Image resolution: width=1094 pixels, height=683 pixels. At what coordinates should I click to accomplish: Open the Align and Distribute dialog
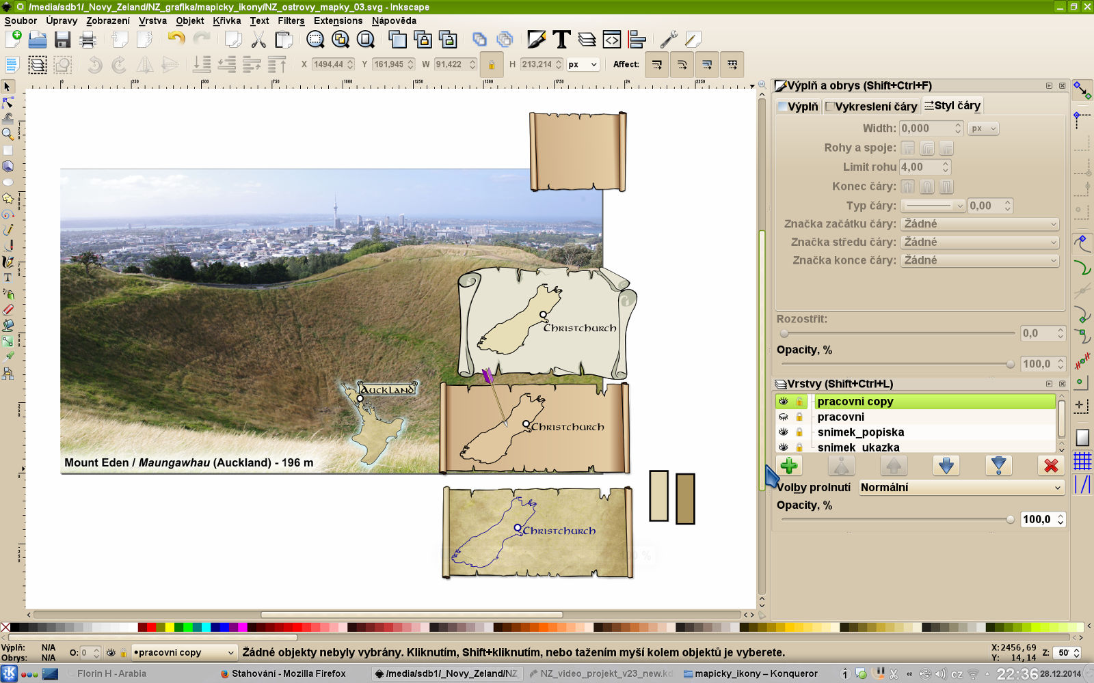click(x=635, y=40)
